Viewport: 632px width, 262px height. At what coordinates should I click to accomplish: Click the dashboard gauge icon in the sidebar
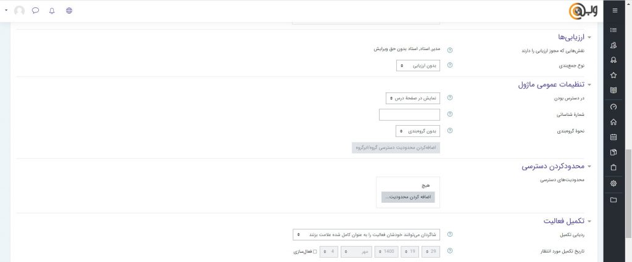coord(613,107)
